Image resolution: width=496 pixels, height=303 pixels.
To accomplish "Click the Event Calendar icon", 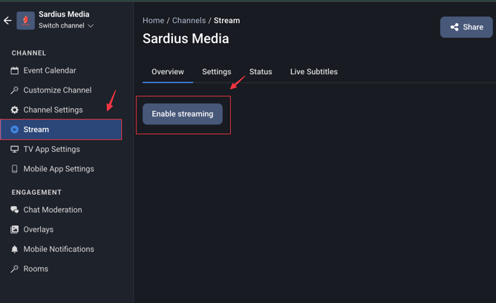I will pos(14,70).
